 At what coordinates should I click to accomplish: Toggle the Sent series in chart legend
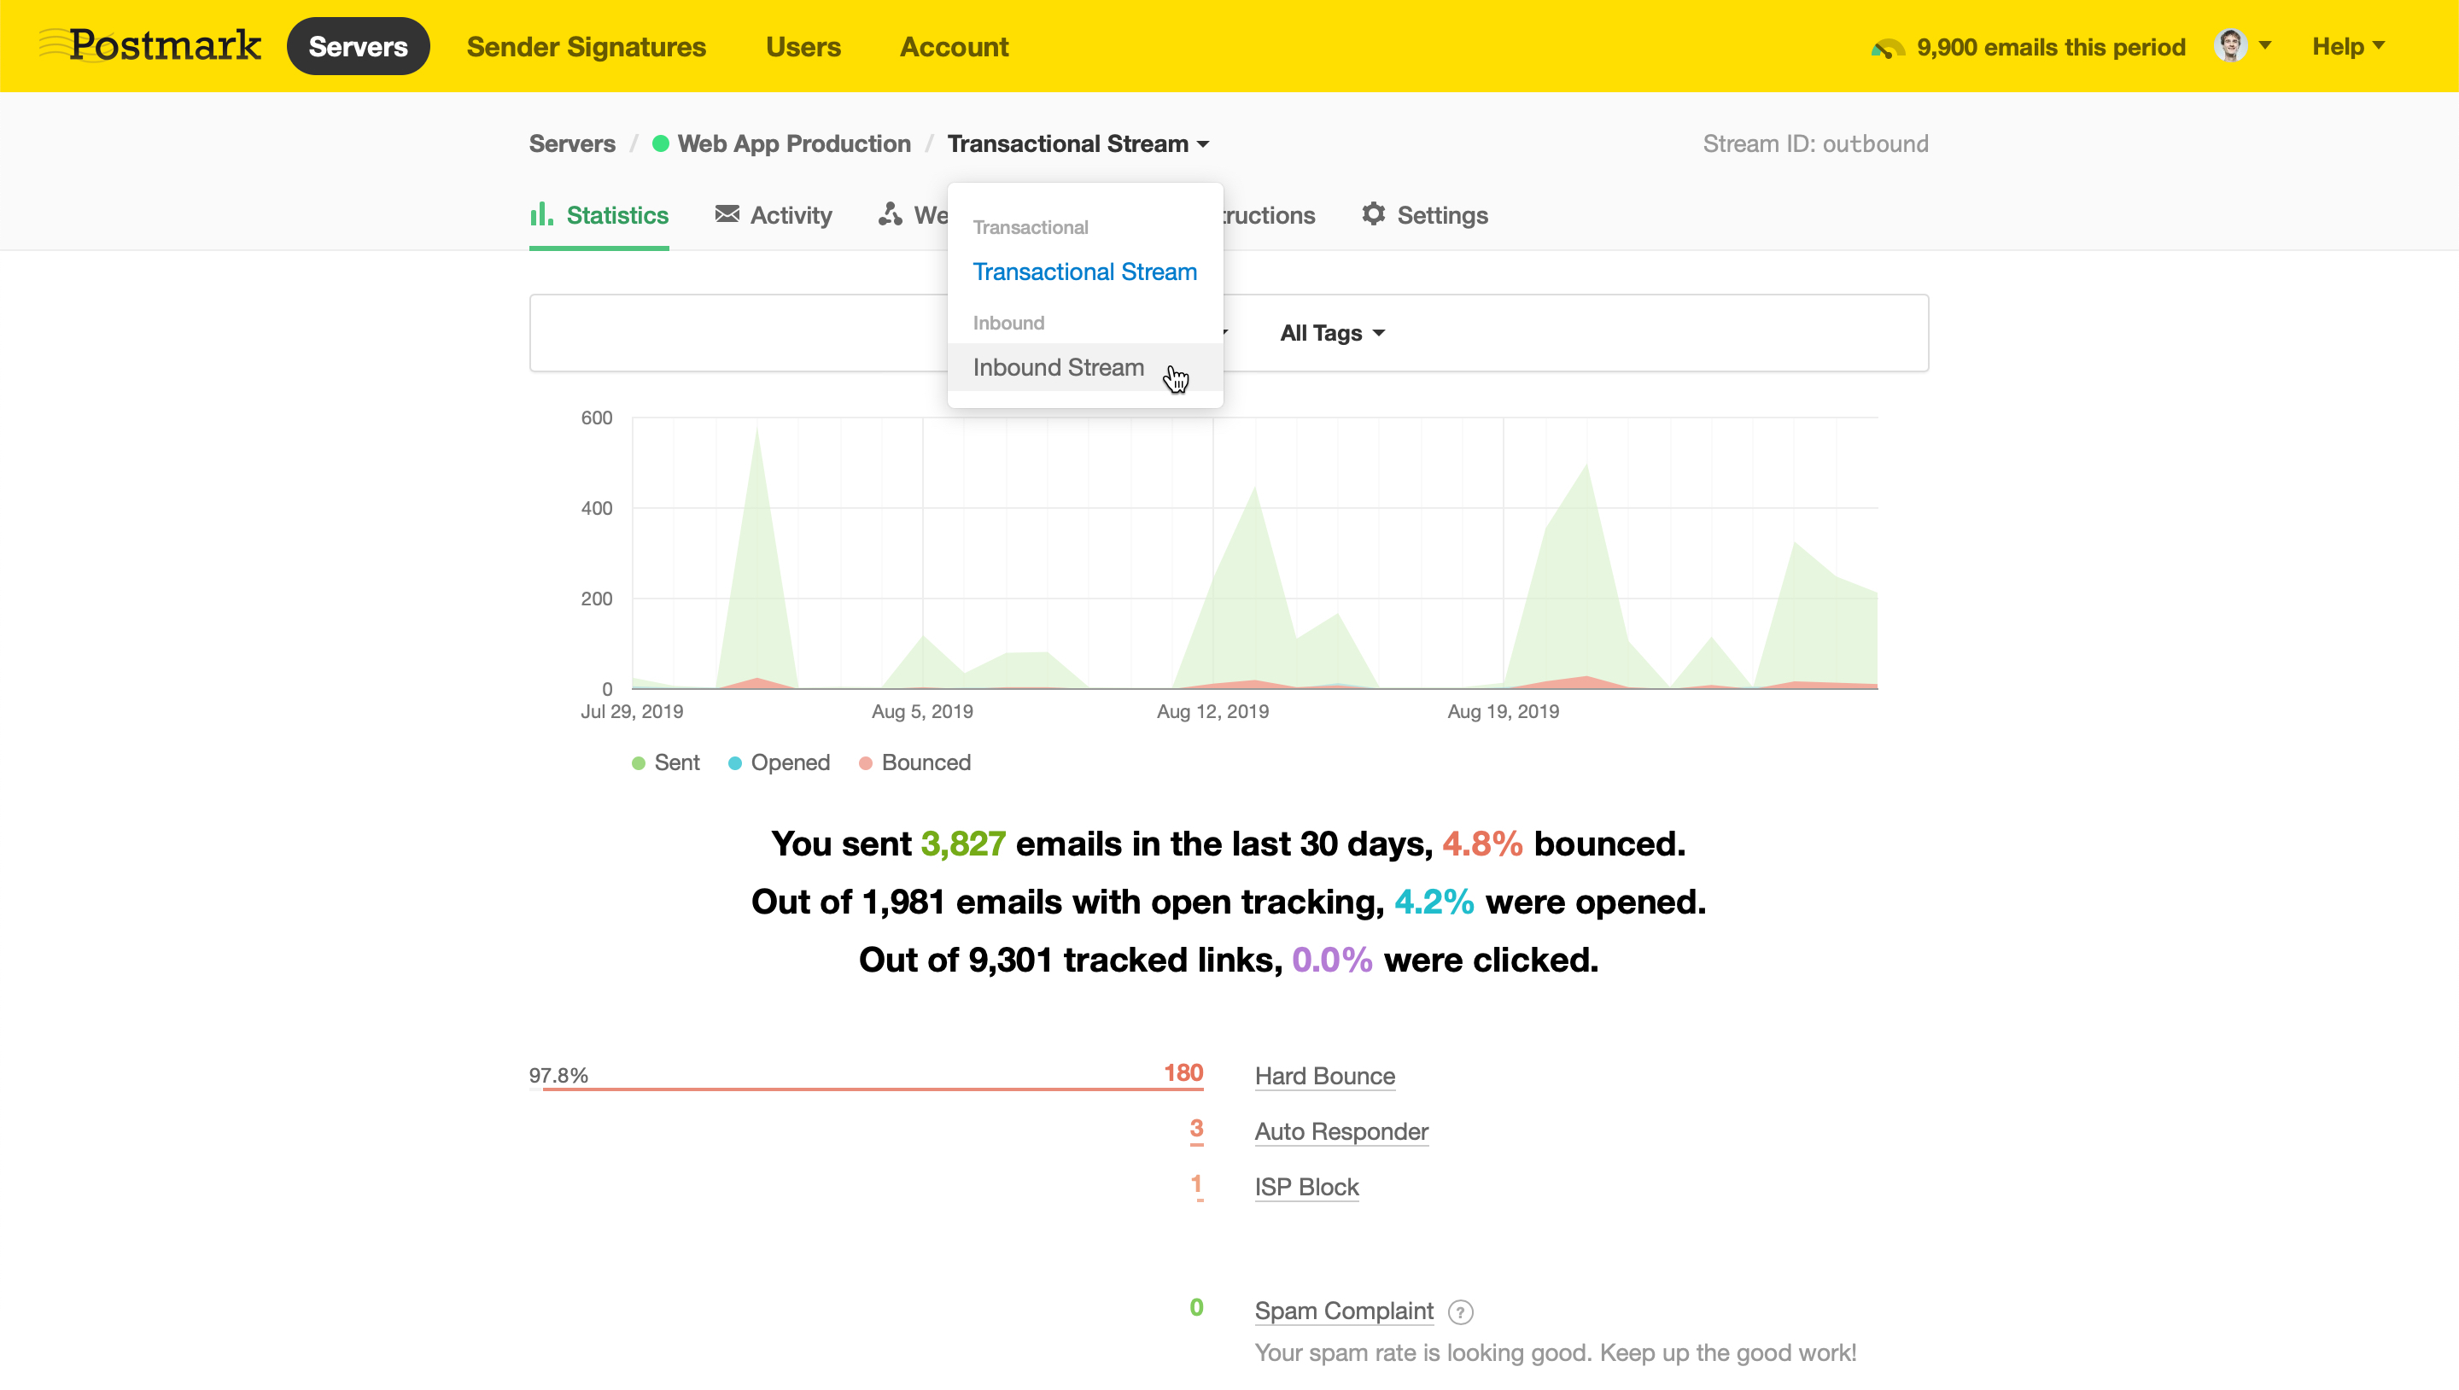[665, 762]
